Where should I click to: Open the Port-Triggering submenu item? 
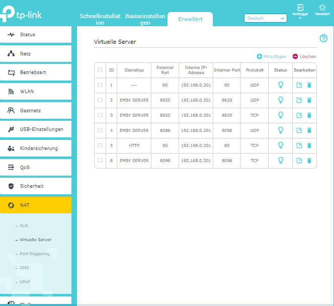click(35, 254)
